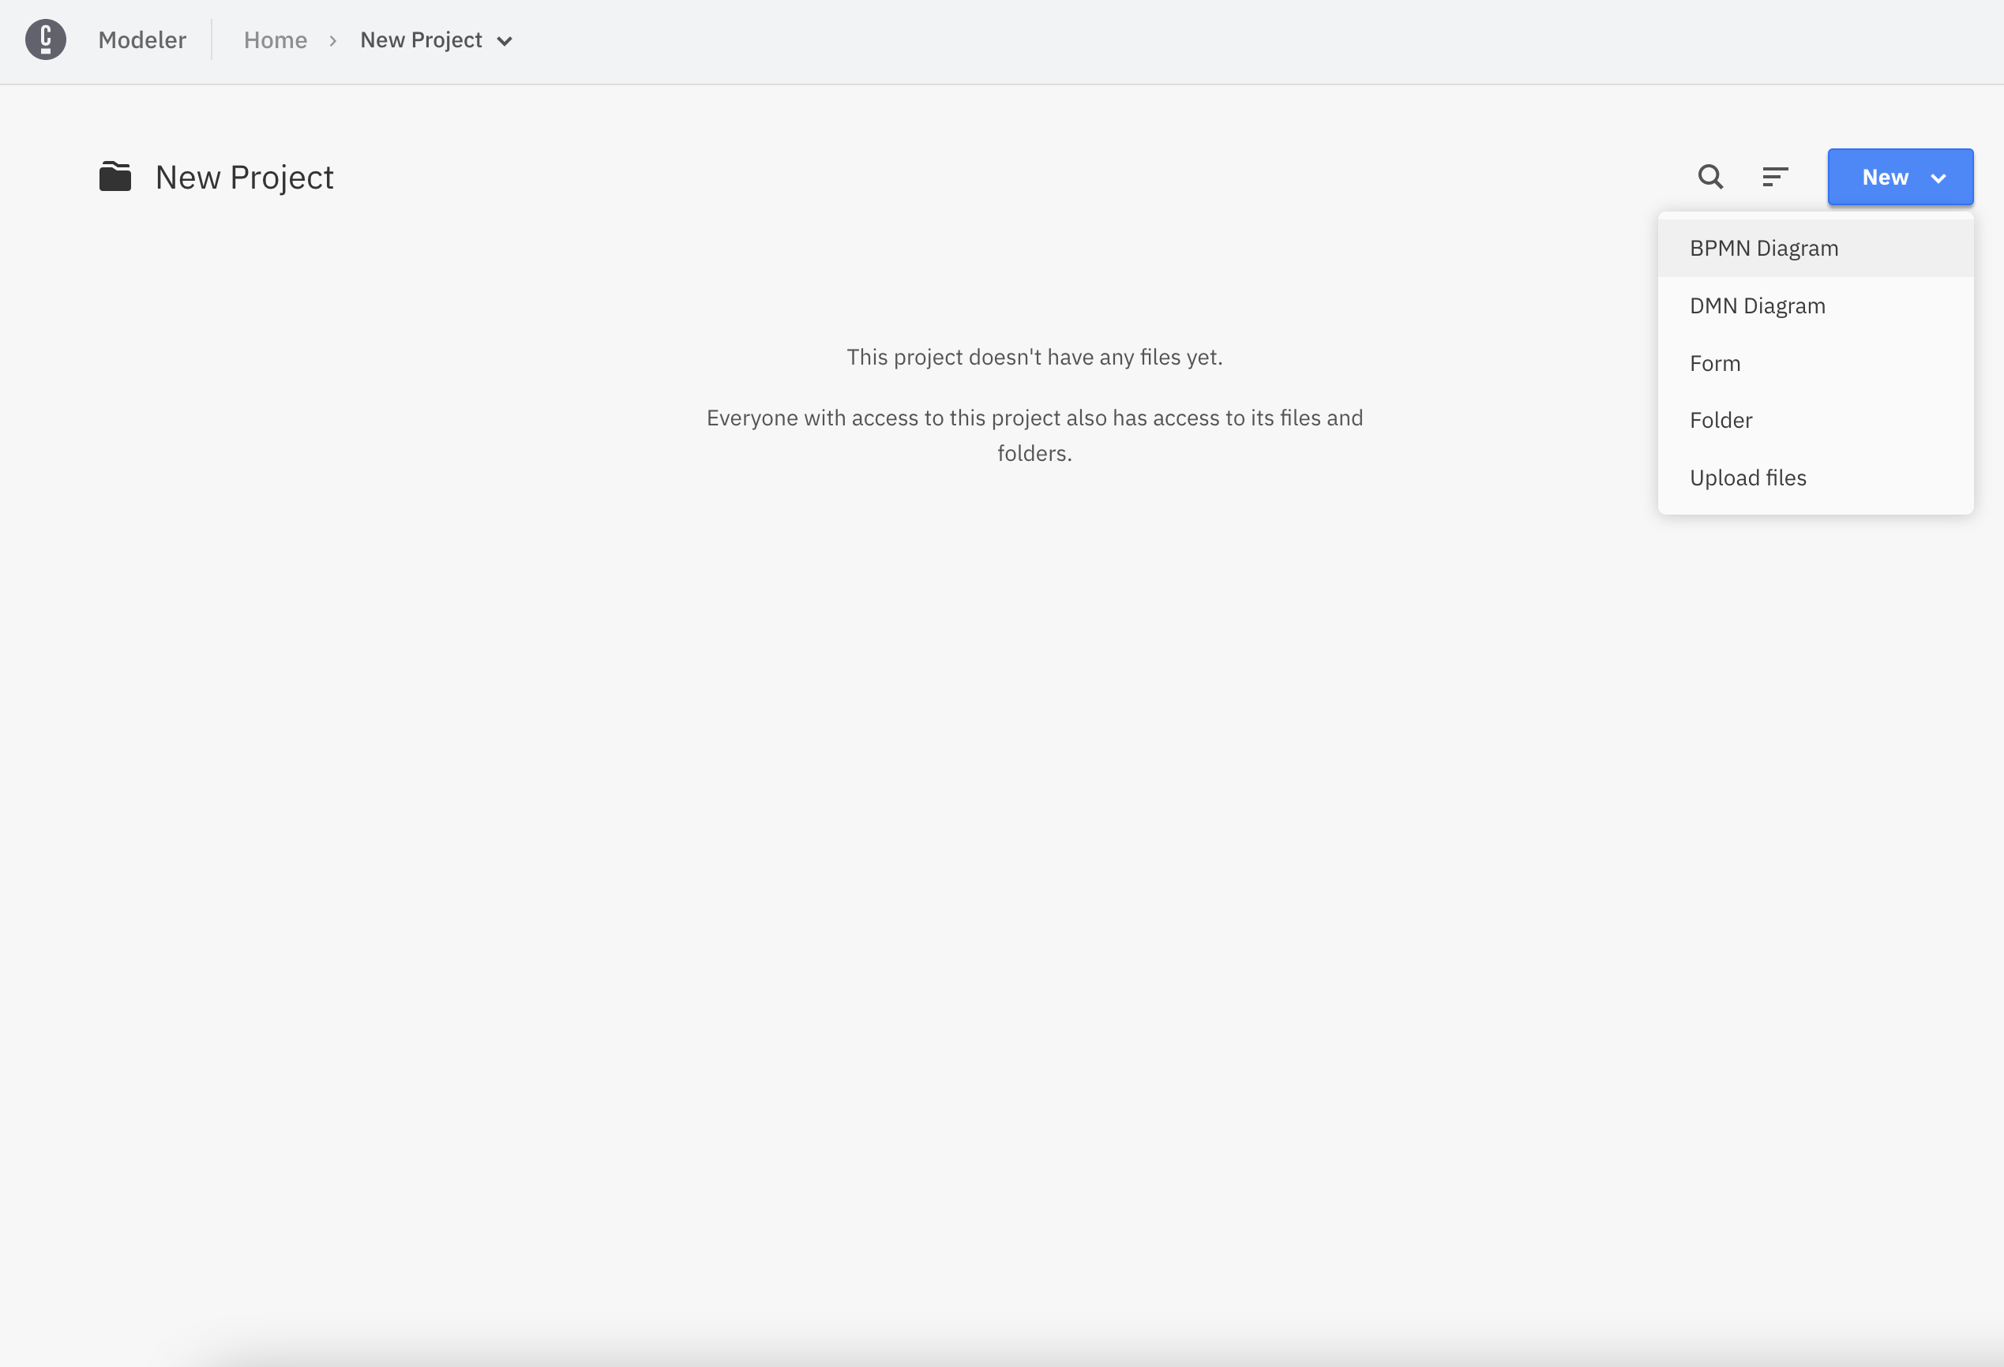This screenshot has height=1367, width=2004.
Task: Click the BPMN Diagram option
Action: (1763, 246)
